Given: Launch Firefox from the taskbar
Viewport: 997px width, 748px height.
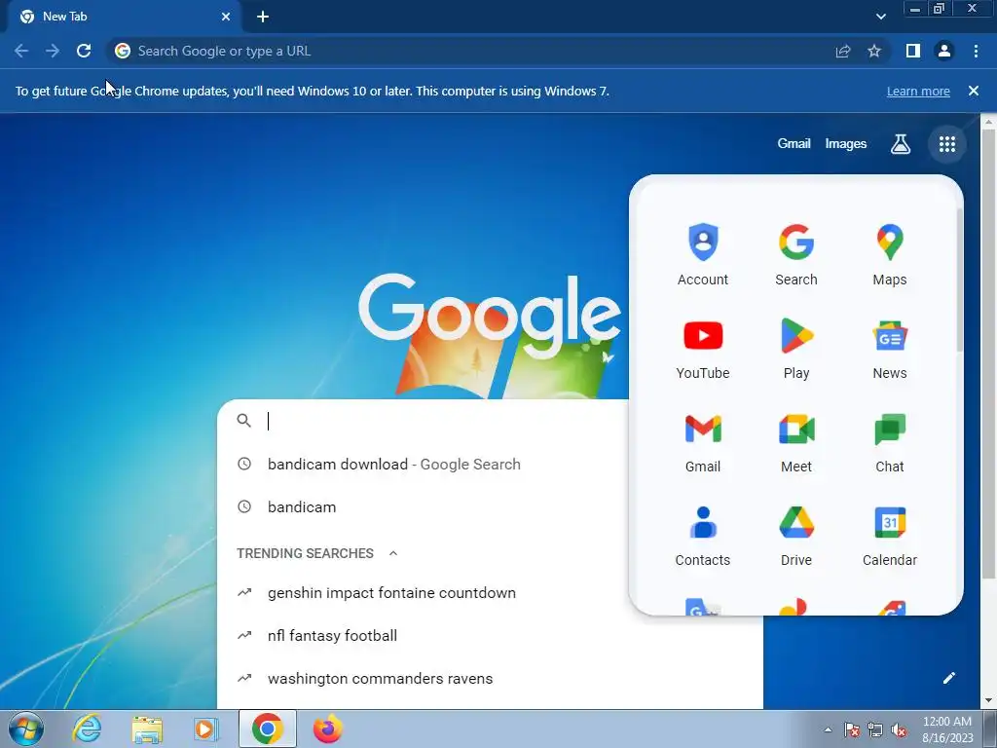Looking at the screenshot, I should tap(327, 729).
